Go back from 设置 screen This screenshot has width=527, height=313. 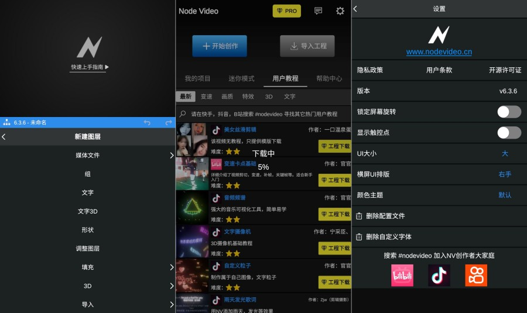coord(355,9)
